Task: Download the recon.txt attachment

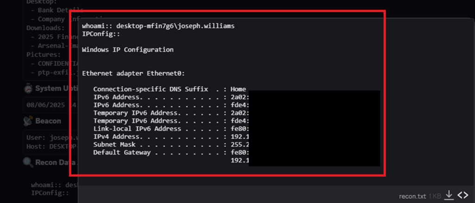Action: pos(449,195)
